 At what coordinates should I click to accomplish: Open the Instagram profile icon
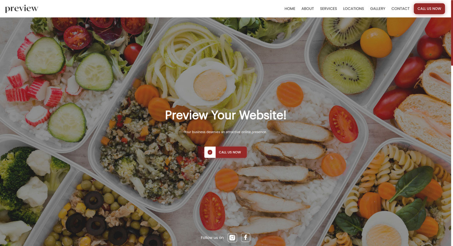[232, 238]
